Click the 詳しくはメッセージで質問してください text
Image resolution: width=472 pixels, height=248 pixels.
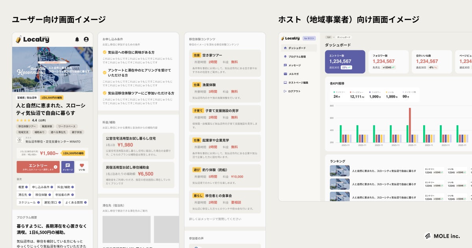(x=215, y=219)
